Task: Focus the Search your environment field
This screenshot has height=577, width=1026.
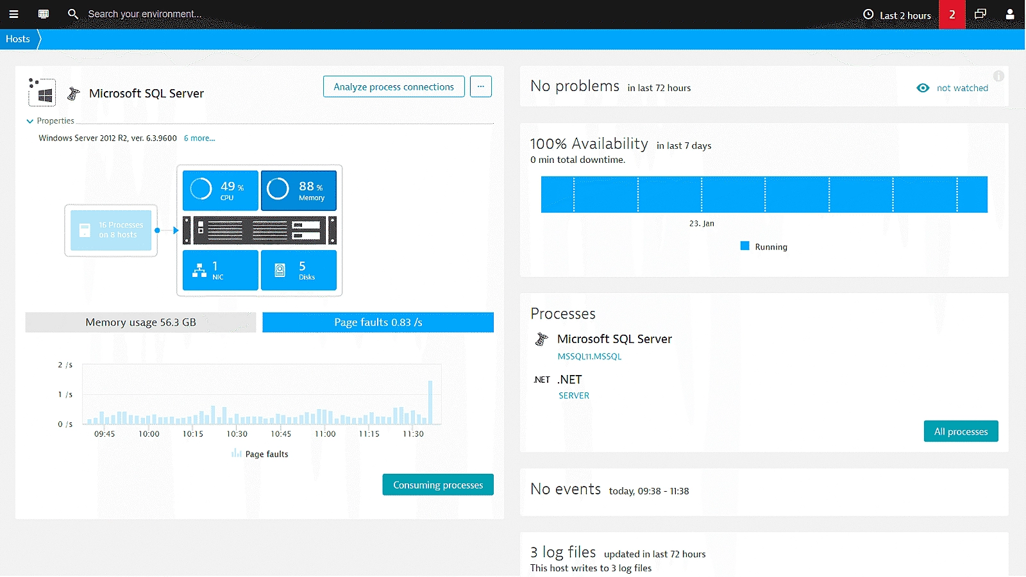Action: 145,14
